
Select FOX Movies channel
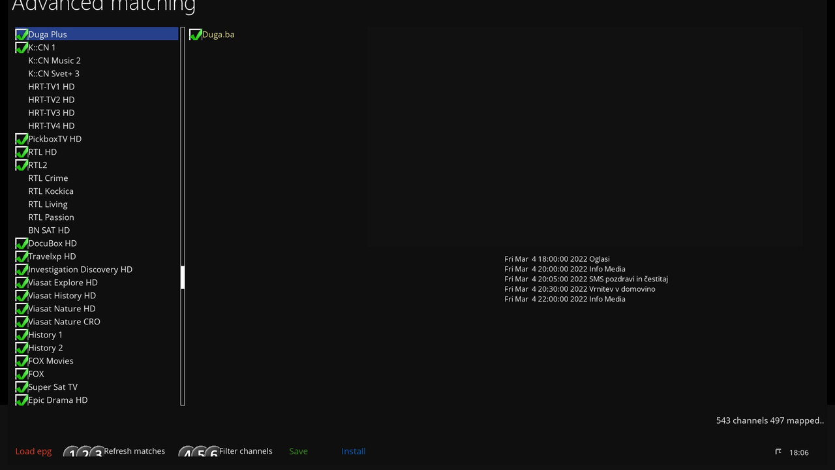coord(97,360)
